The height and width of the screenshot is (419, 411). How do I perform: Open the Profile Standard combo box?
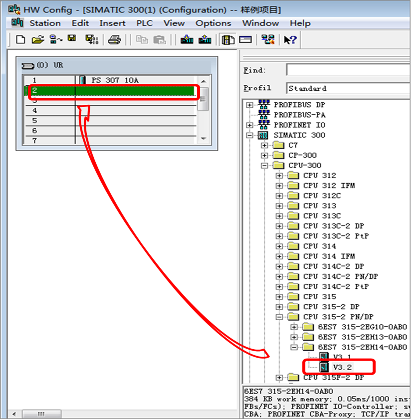(x=348, y=88)
